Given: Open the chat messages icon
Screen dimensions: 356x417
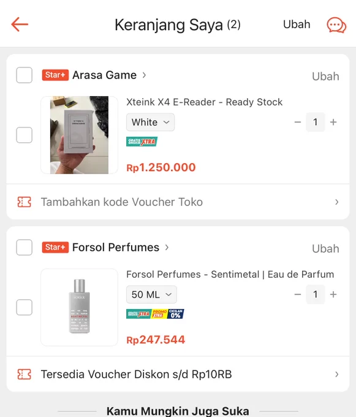Looking at the screenshot, I should (x=336, y=25).
